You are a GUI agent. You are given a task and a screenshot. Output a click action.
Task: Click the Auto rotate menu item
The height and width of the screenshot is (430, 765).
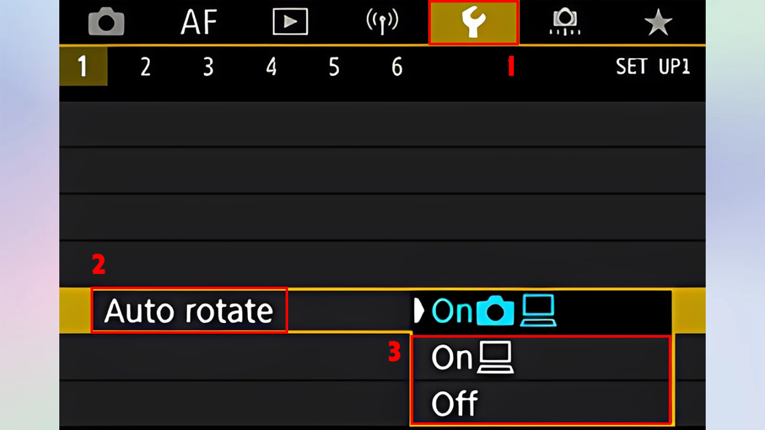pos(189,311)
